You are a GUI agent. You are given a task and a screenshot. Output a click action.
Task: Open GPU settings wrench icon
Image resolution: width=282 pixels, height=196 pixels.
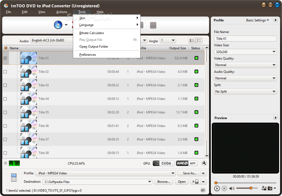coord(204,163)
